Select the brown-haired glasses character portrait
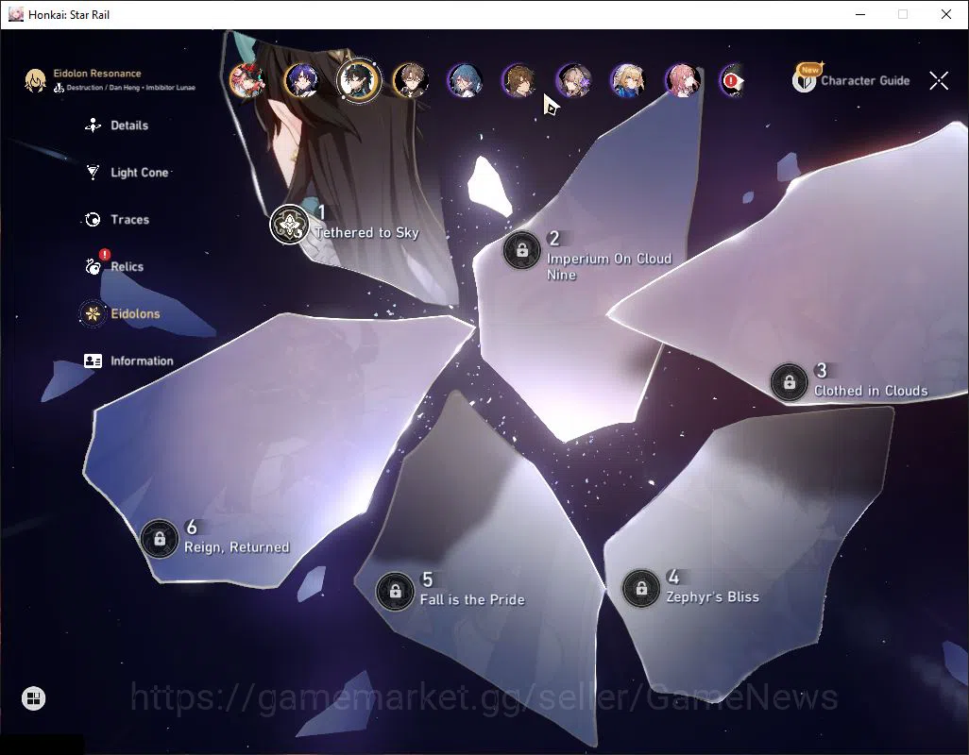The height and width of the screenshot is (755, 969). tap(410, 80)
